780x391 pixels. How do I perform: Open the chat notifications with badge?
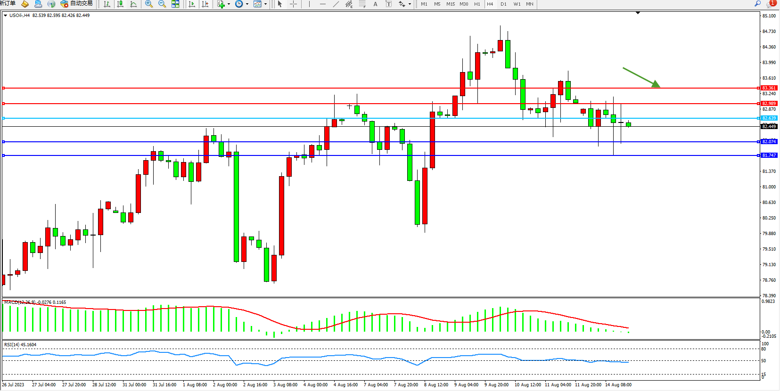tap(771, 4)
